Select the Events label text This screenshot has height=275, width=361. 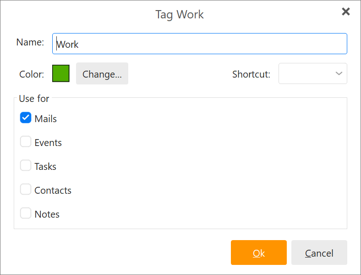coord(48,143)
